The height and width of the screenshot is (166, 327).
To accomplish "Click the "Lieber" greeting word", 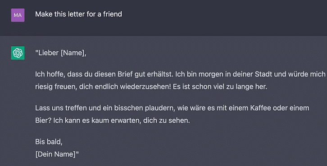I will (47, 53).
